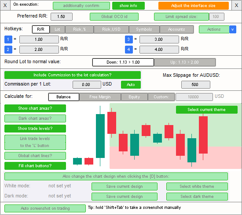
Task: Click the Max Slippage 500 field
Action: 196,85
